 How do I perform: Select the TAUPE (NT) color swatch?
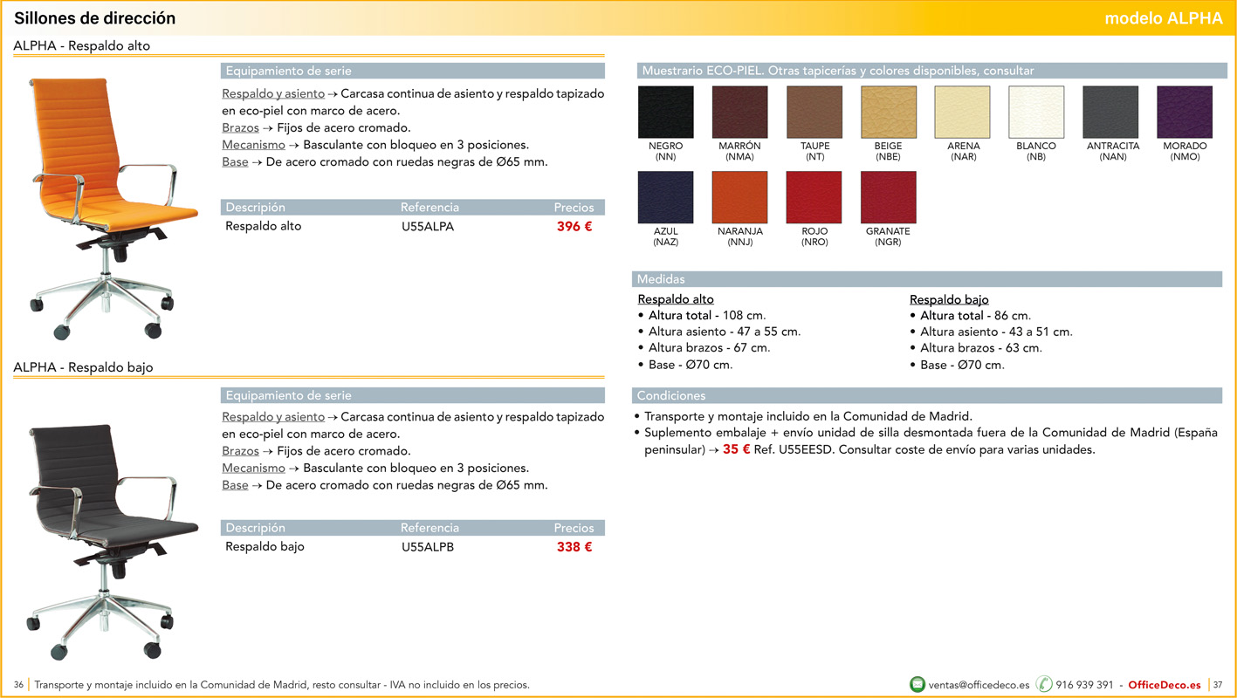[x=814, y=112]
